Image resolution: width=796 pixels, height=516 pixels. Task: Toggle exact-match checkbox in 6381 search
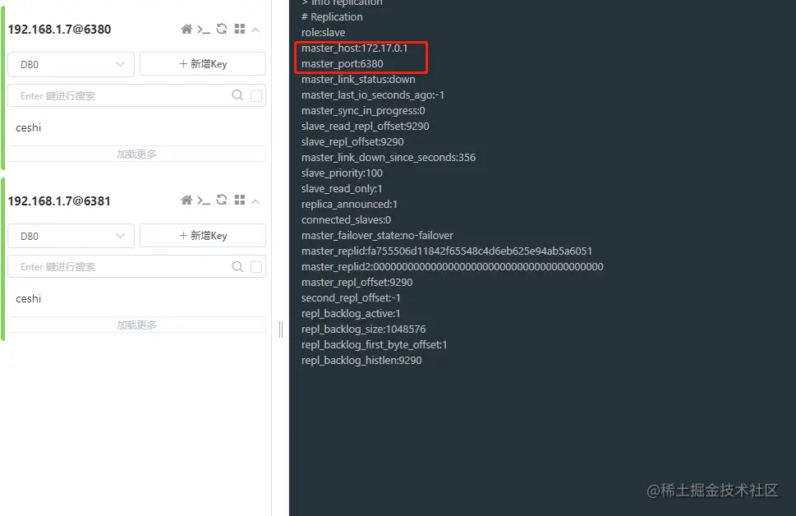[256, 267]
